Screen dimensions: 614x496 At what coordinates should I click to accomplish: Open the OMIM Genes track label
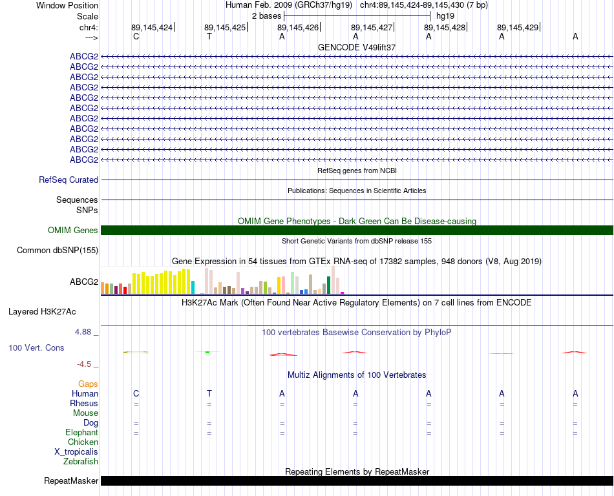pyautogui.click(x=73, y=230)
